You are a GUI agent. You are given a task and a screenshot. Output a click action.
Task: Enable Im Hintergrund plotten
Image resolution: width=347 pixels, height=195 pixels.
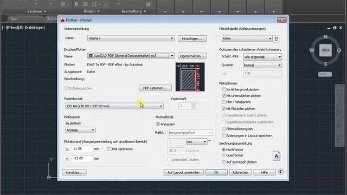click(x=224, y=89)
